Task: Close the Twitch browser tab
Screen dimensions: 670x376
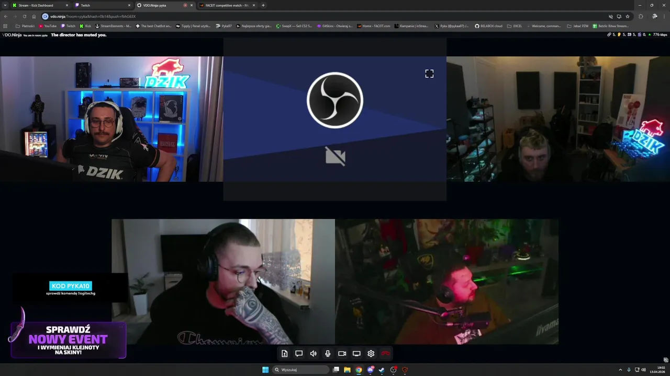Action: (129, 5)
